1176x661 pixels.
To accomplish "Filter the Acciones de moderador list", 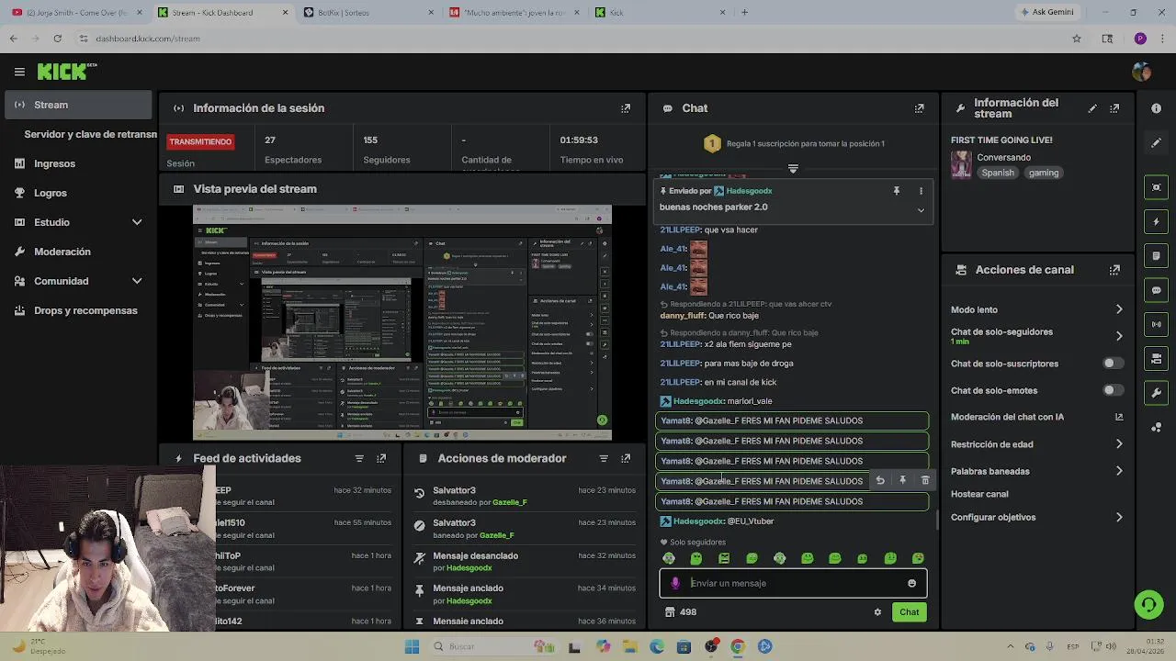I will tap(604, 458).
